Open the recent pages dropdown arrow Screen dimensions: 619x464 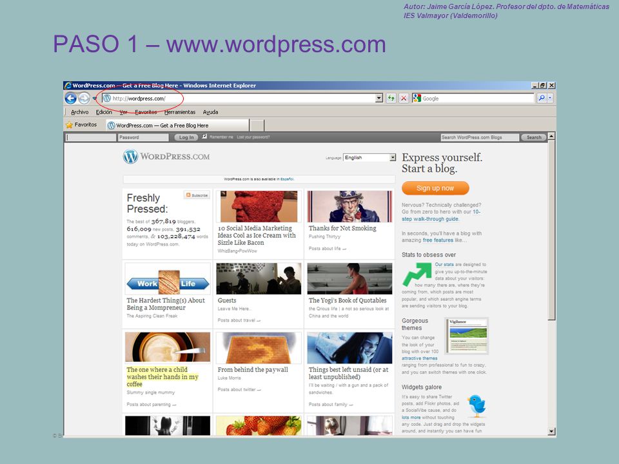click(x=94, y=98)
